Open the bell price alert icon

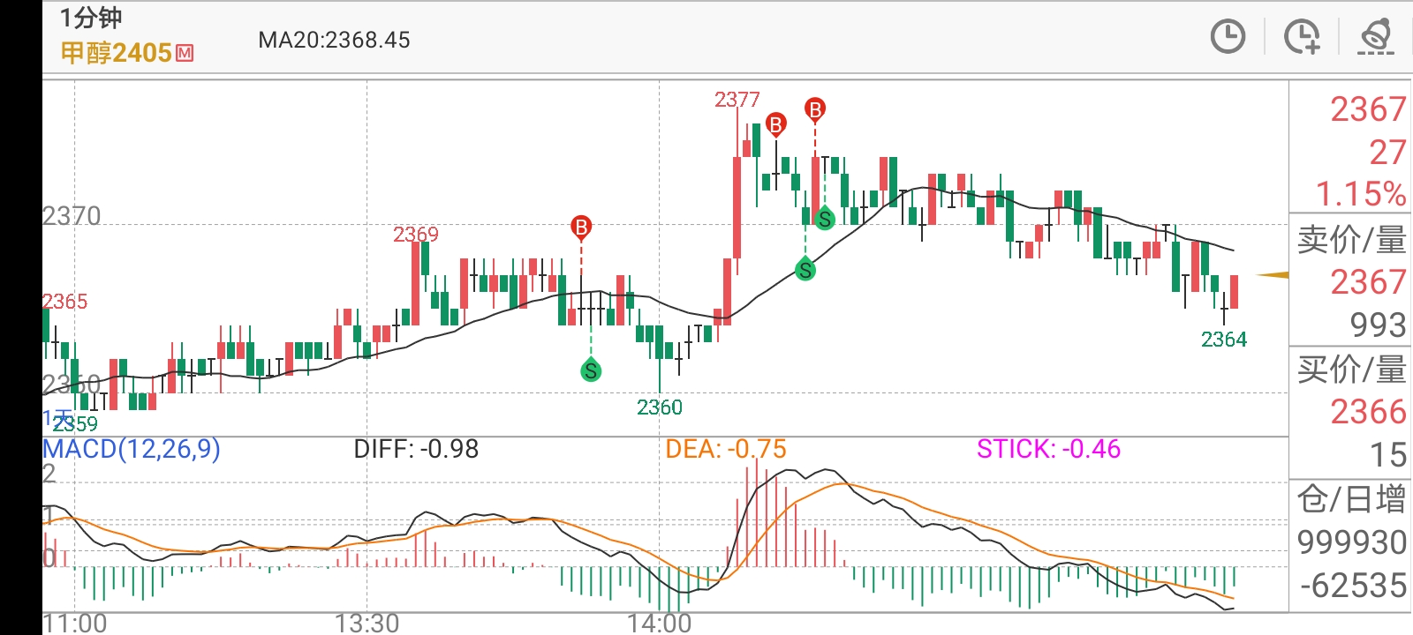tap(1375, 37)
